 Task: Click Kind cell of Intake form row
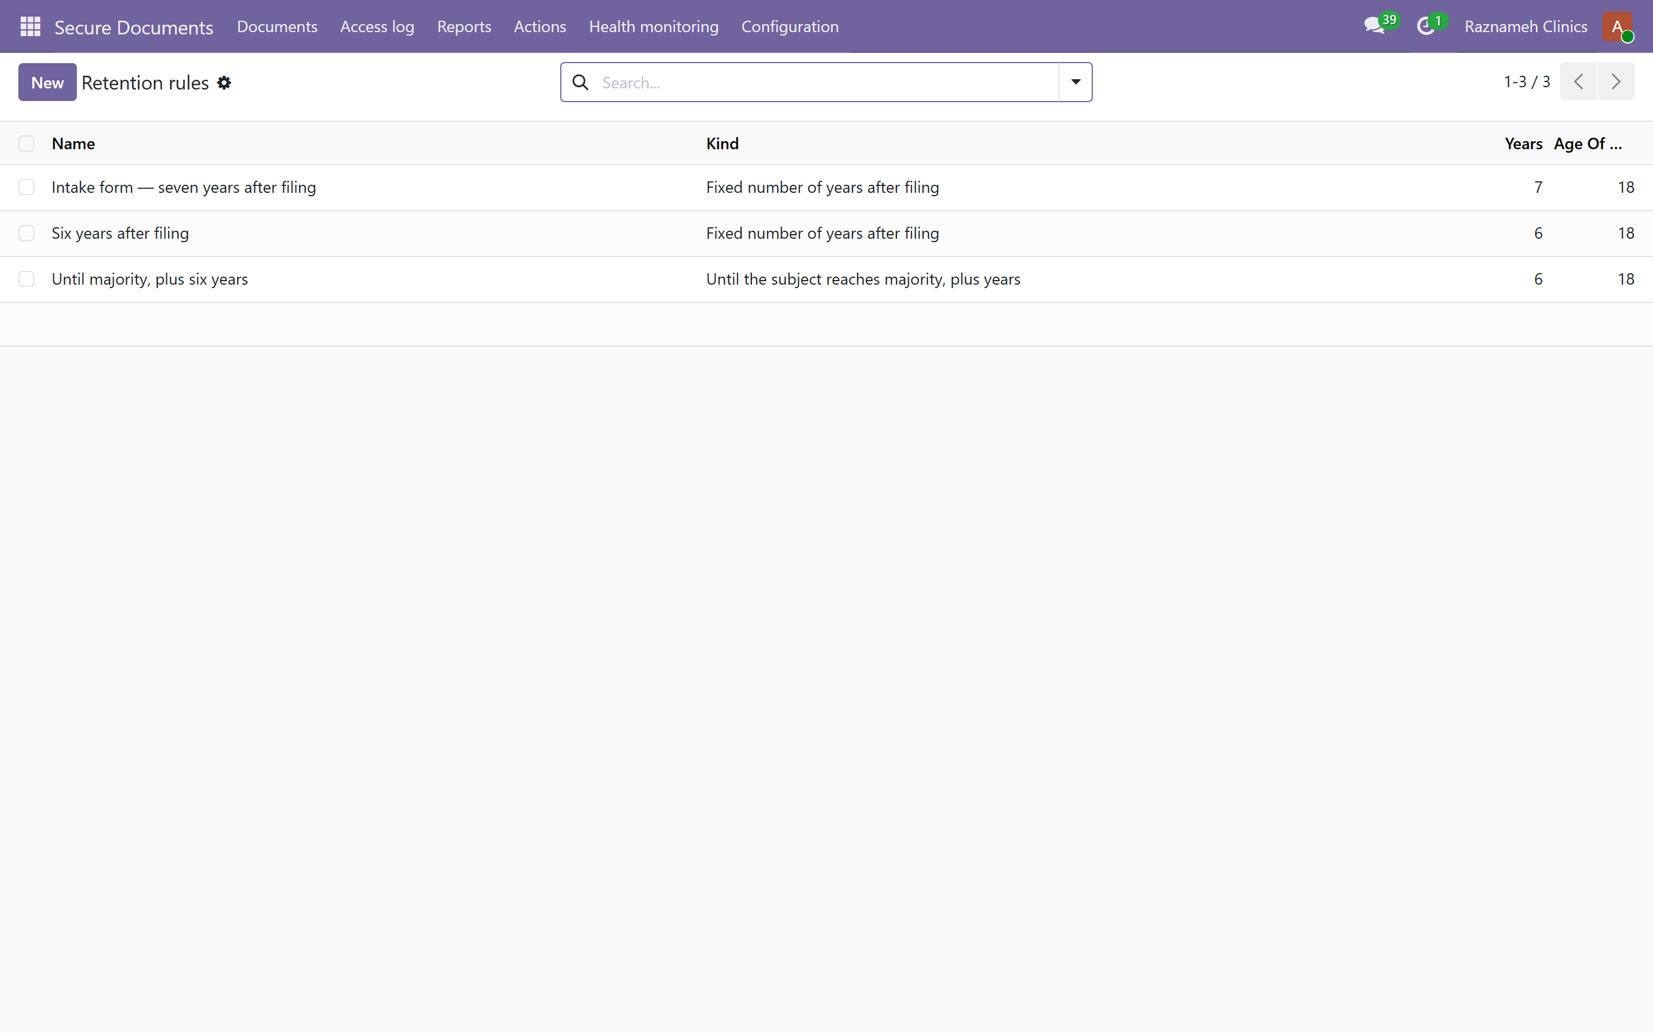tap(822, 187)
